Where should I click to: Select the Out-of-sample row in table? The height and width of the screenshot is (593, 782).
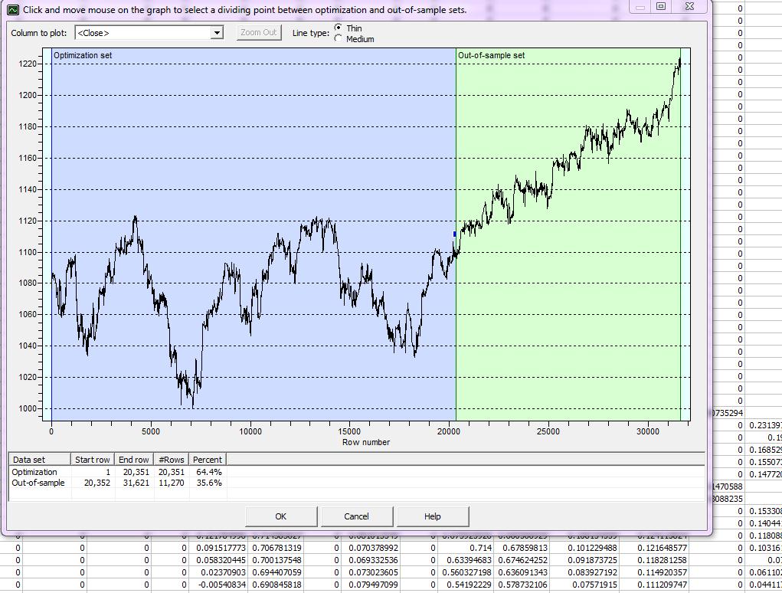click(x=117, y=483)
